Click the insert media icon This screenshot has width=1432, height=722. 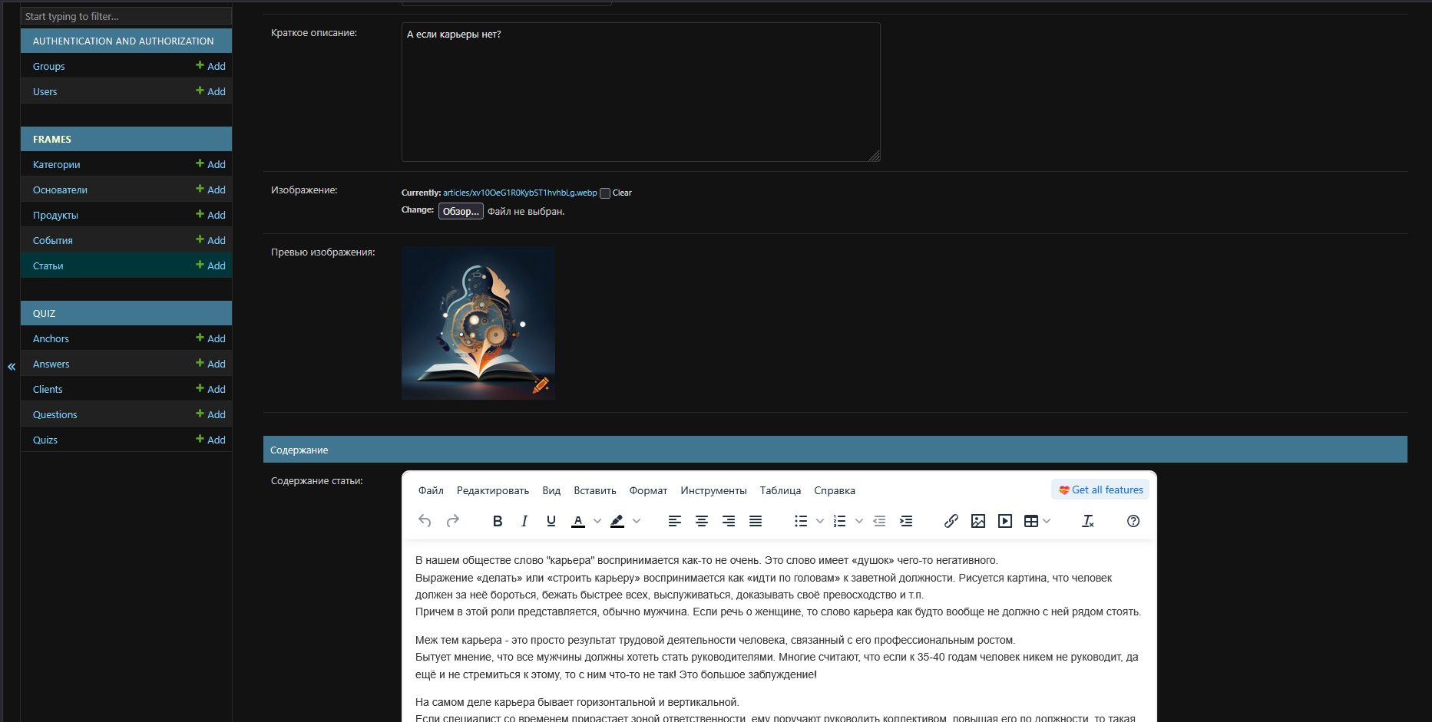pyautogui.click(x=1004, y=521)
